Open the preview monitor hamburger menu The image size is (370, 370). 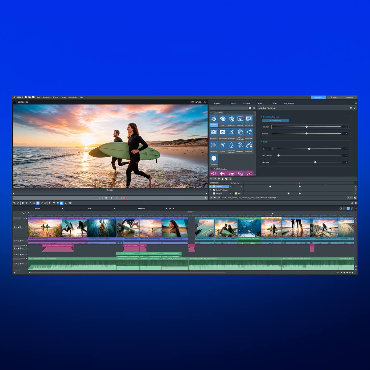click(14, 102)
